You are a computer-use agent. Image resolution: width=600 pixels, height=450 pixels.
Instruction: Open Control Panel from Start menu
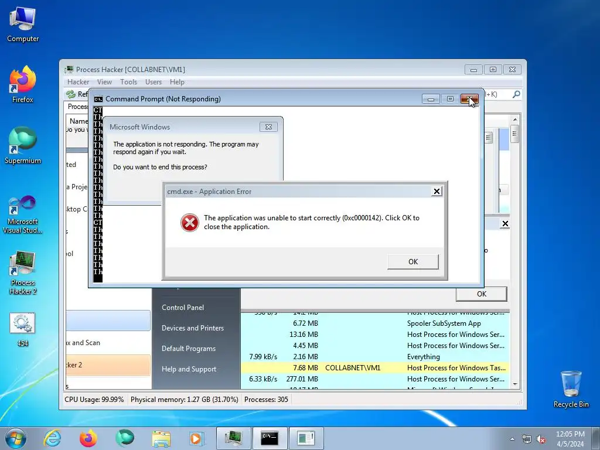pos(183,308)
